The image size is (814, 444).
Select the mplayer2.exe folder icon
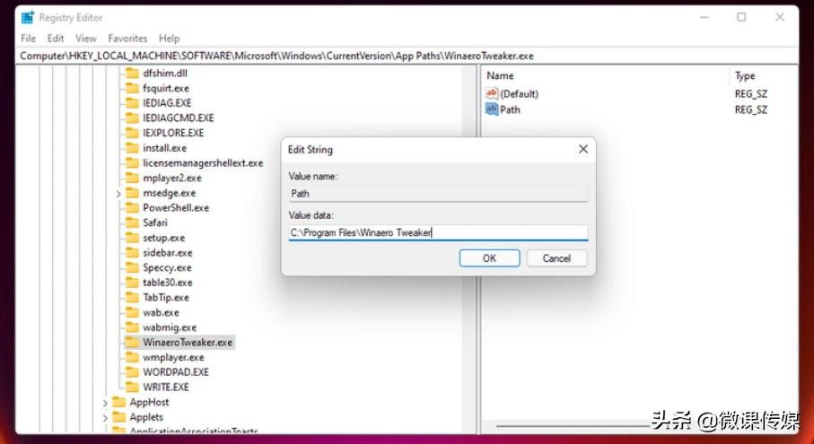point(133,178)
